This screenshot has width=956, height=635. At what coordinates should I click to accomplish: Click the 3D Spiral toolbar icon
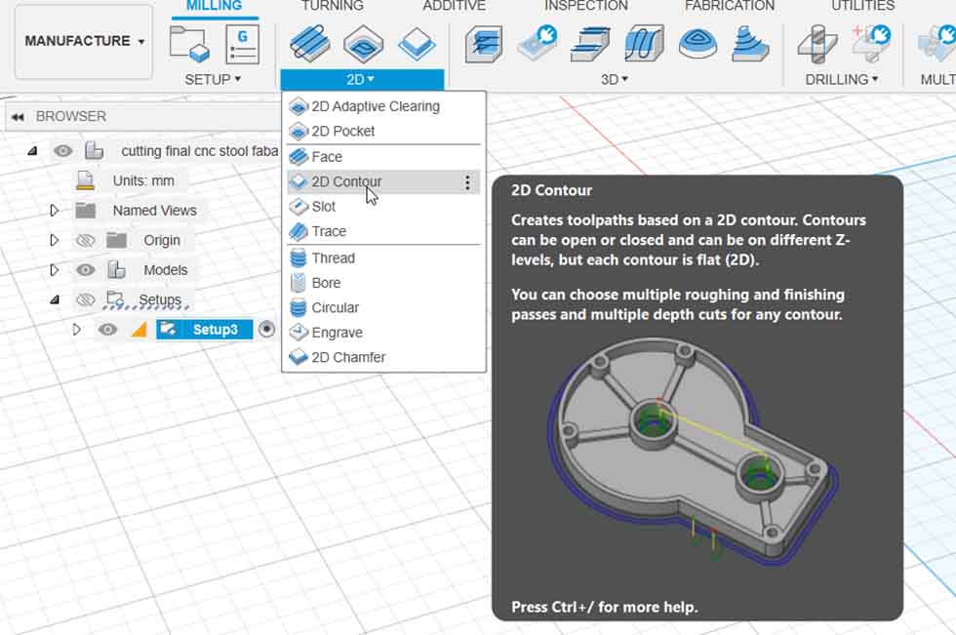coord(750,43)
